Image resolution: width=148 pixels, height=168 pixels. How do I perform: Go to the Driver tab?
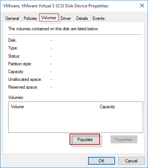(66, 18)
